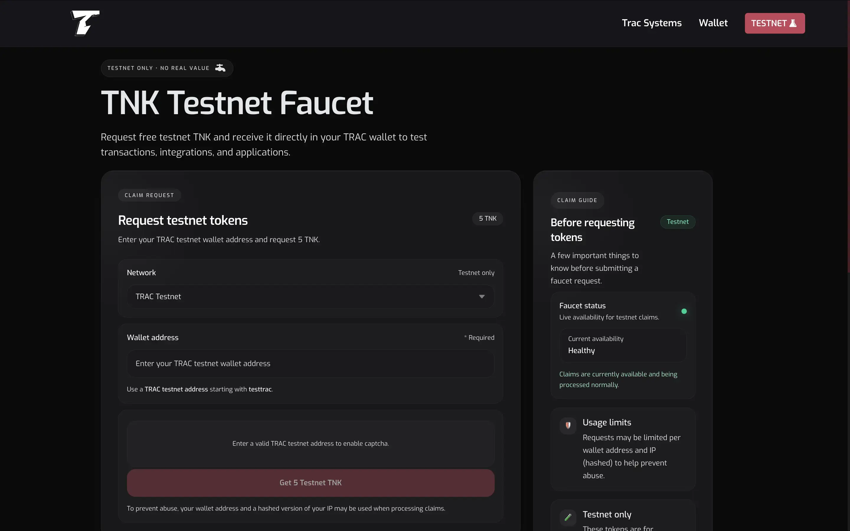Open the Wallet nav link

pos(713,23)
